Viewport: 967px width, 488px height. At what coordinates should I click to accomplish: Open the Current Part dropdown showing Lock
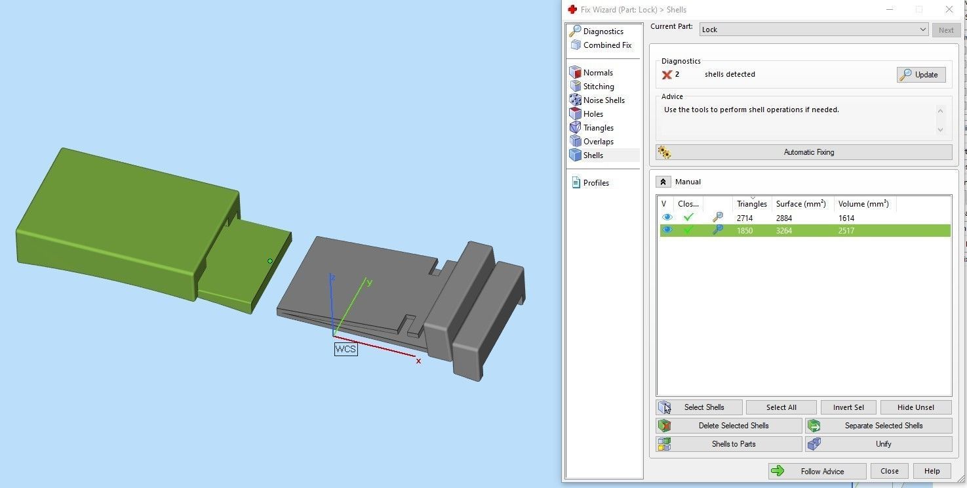(814, 30)
